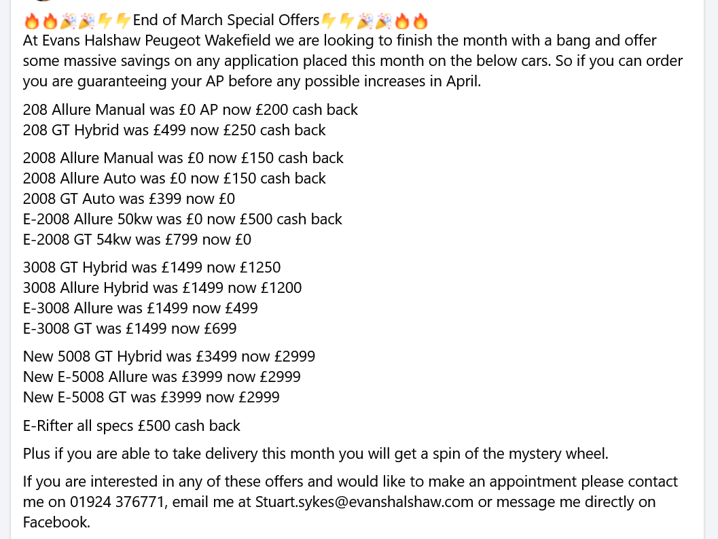Click the mystery wheel delivery sentence

pos(315,453)
